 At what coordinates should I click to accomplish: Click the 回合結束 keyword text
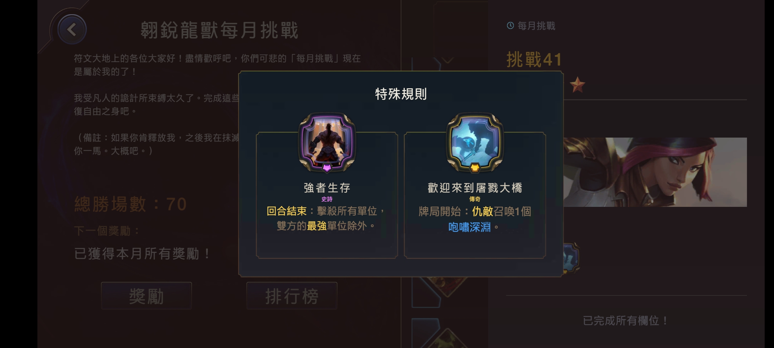click(x=286, y=211)
